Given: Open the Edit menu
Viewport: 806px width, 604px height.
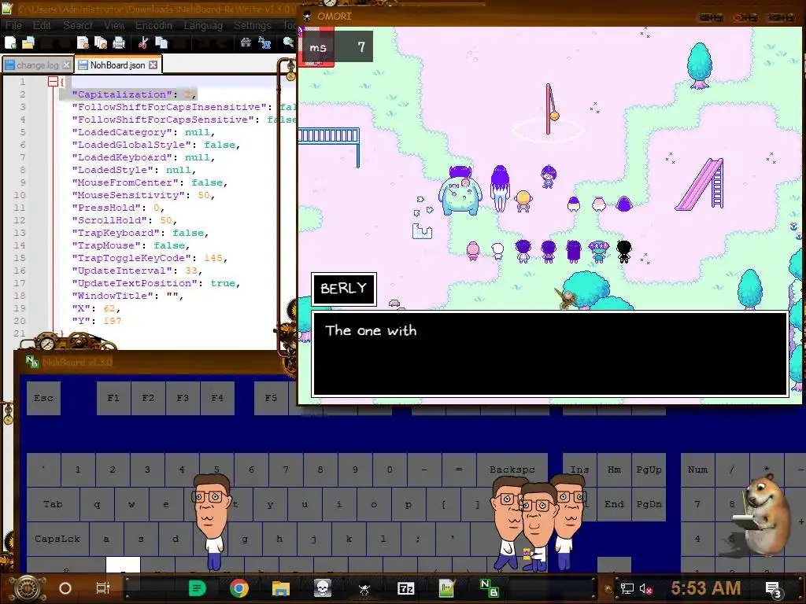Looking at the screenshot, I should 42,26.
